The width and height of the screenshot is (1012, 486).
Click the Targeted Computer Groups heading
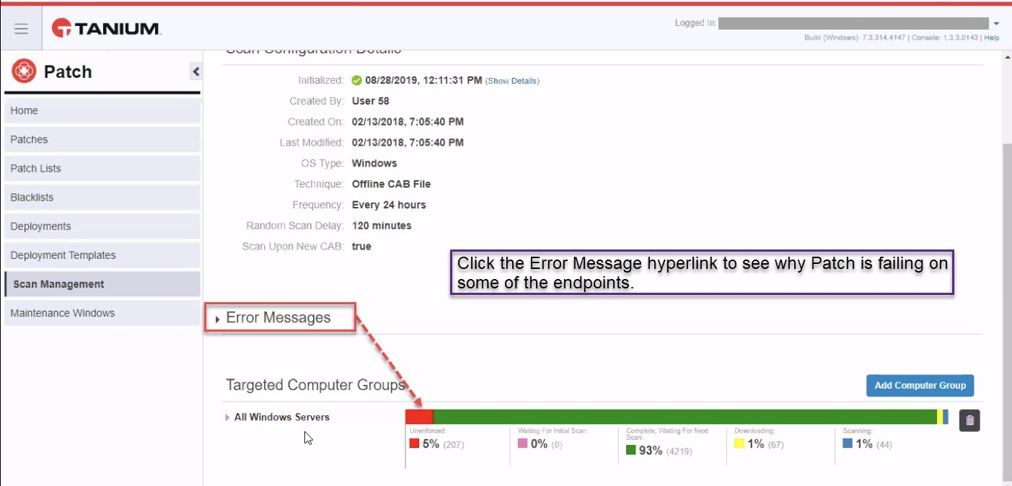pos(315,385)
